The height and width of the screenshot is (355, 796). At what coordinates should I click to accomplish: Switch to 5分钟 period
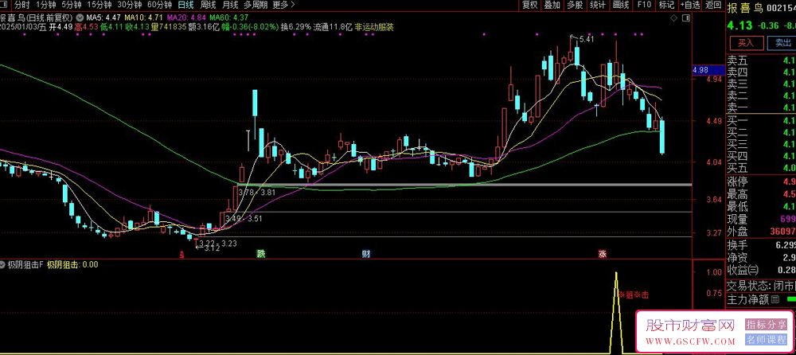tap(71, 5)
